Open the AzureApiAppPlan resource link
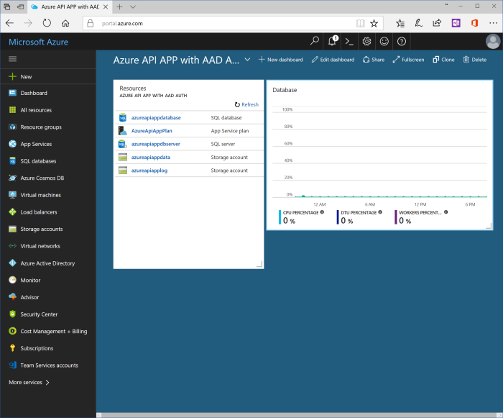The width and height of the screenshot is (503, 418). 152,131
